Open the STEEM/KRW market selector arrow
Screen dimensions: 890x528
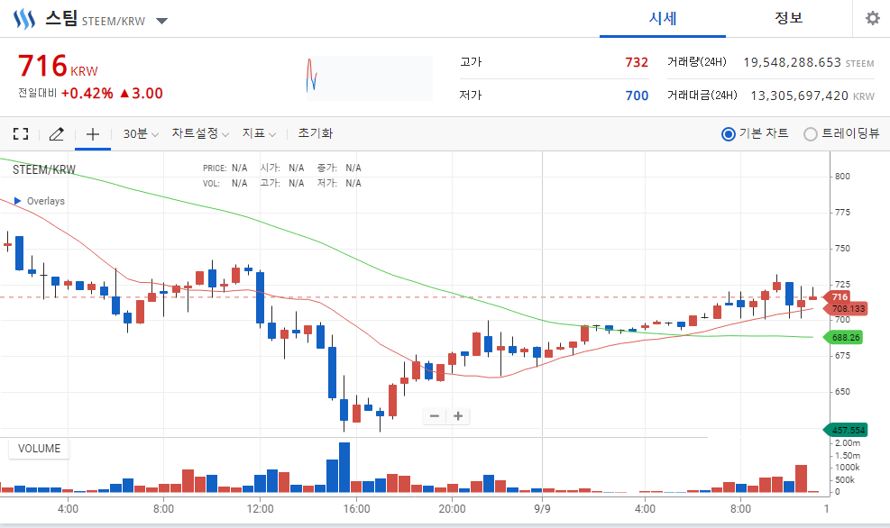pos(161,21)
